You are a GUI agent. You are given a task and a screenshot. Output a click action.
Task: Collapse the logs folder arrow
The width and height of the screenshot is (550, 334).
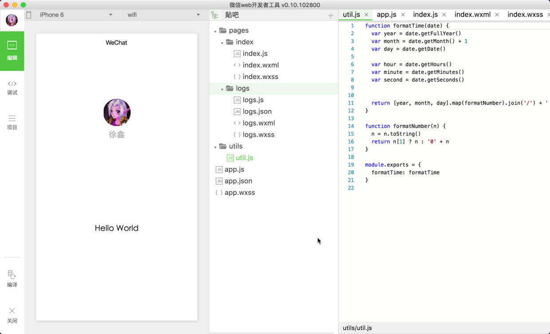(222, 89)
